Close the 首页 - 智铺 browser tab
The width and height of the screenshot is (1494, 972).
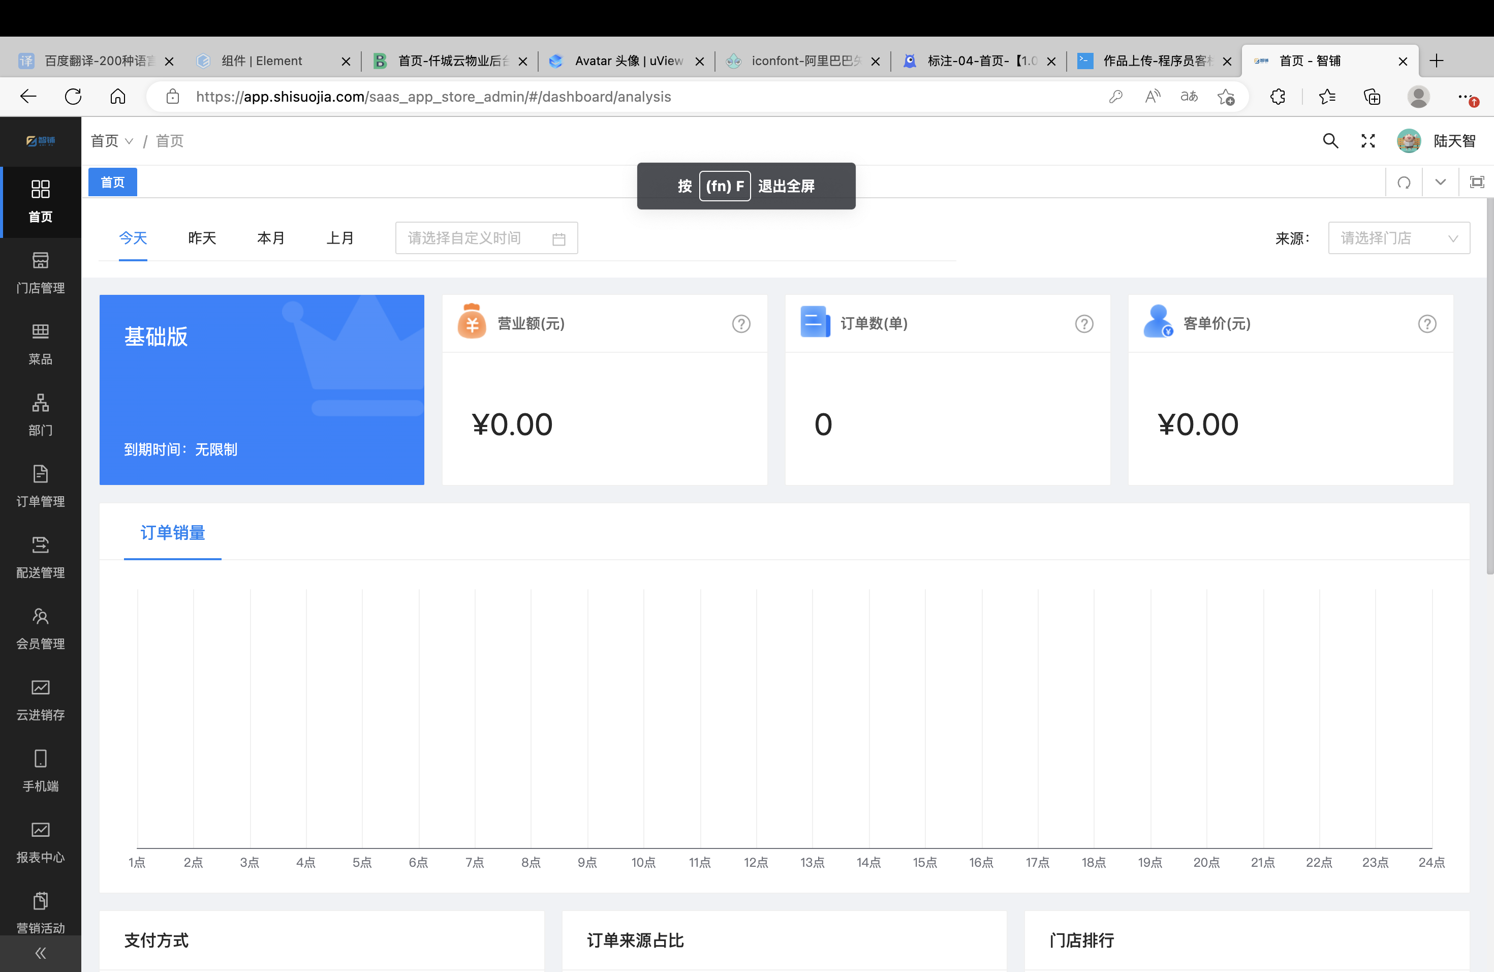1403,62
